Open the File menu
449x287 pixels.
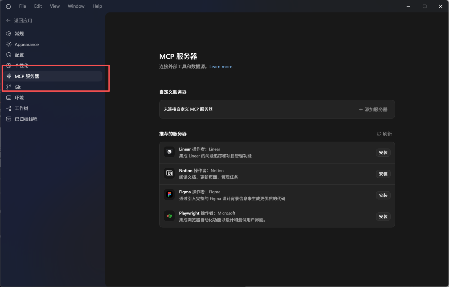coord(22,6)
